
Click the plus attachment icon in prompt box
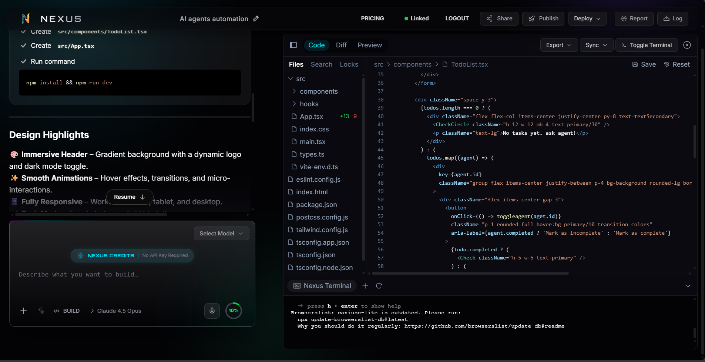pos(23,311)
